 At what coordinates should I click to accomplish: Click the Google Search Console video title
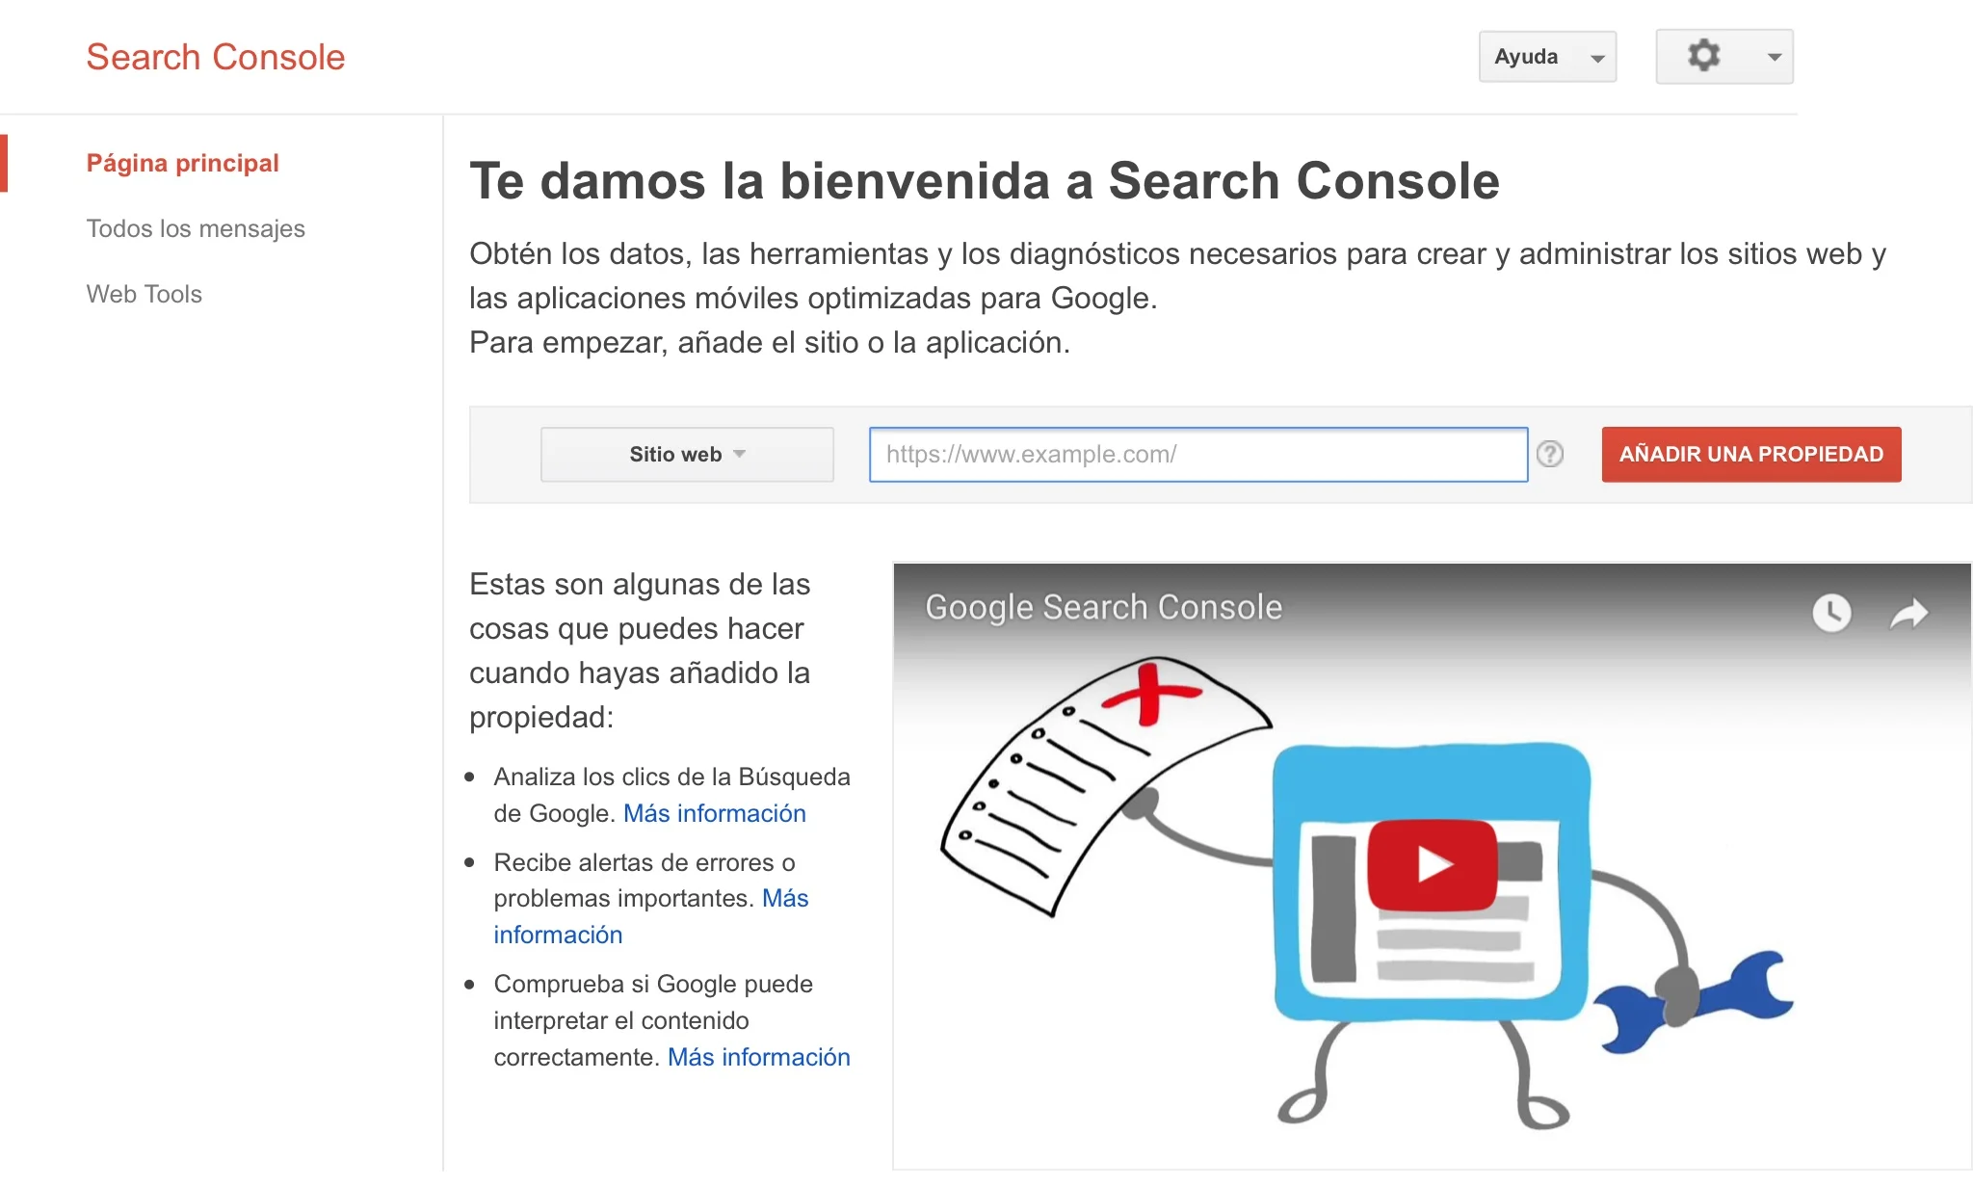[1104, 608]
